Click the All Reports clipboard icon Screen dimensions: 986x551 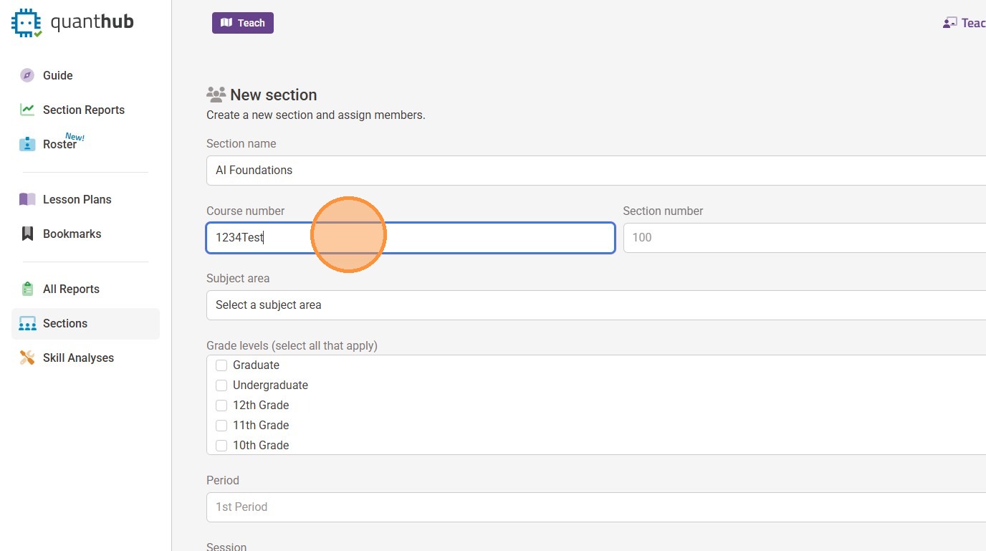click(x=27, y=289)
